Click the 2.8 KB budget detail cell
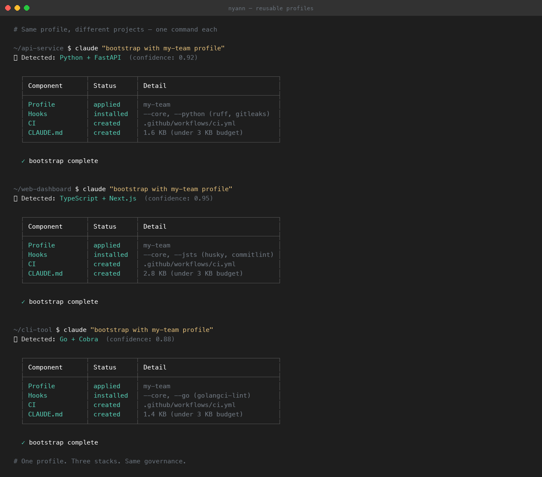This screenshot has height=477, width=542. click(193, 273)
